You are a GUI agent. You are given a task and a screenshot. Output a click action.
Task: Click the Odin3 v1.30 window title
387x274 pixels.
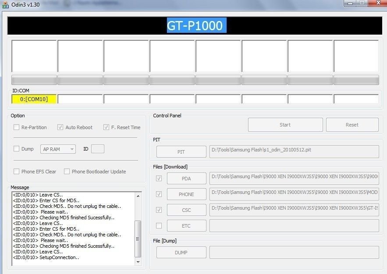(25, 5)
